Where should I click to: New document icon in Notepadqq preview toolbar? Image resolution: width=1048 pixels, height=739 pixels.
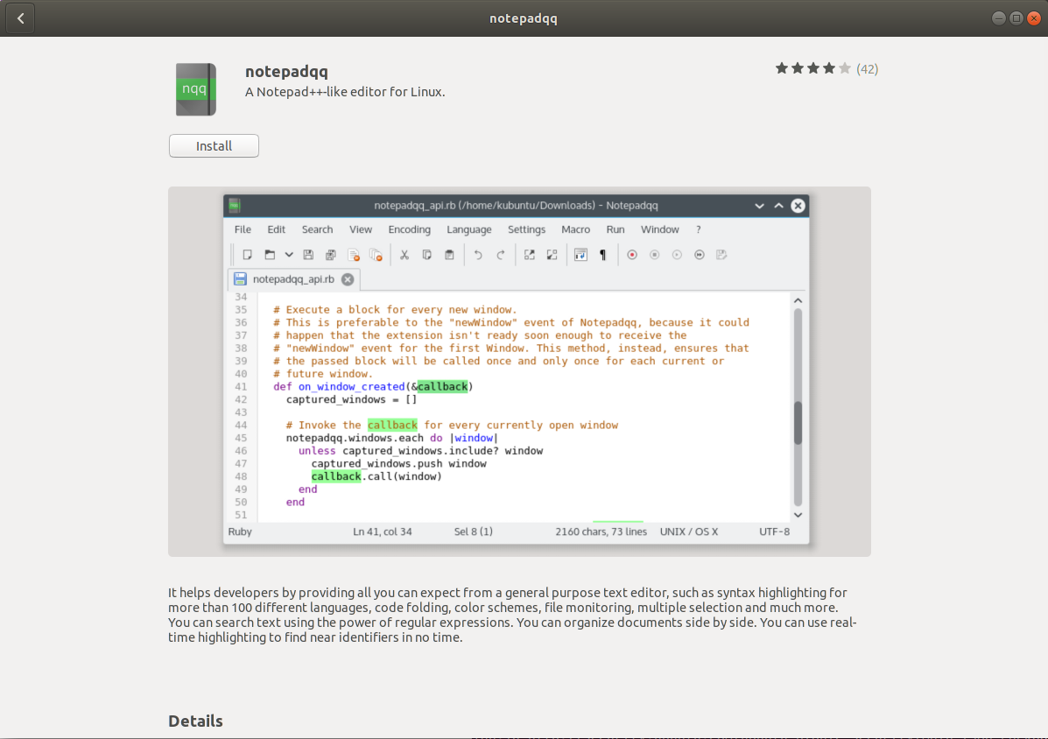pos(247,255)
